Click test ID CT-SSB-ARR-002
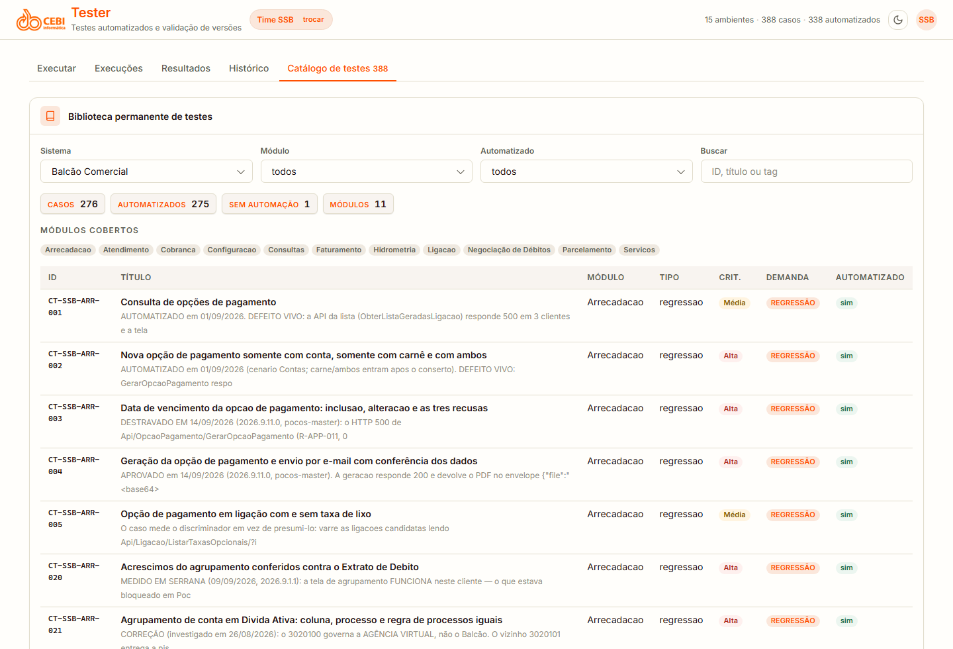This screenshot has width=953, height=649. [73, 360]
